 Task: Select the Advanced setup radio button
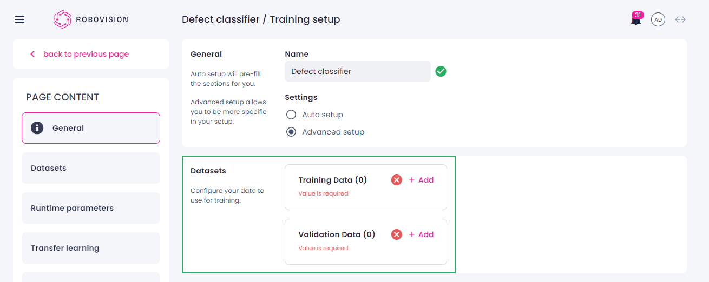click(x=291, y=132)
